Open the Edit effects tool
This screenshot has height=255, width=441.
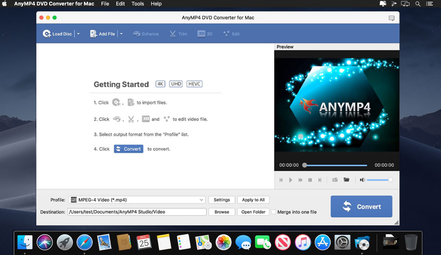pyautogui.click(x=231, y=34)
